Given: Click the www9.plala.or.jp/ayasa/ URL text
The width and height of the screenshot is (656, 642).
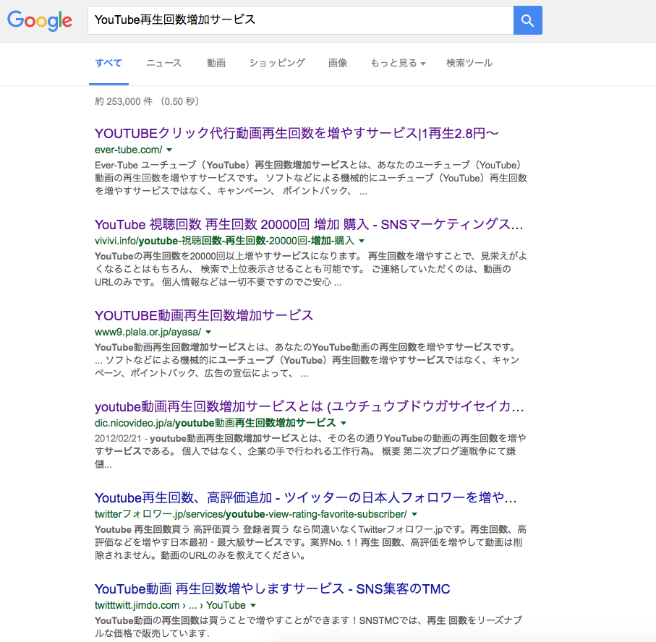Looking at the screenshot, I should click(148, 332).
